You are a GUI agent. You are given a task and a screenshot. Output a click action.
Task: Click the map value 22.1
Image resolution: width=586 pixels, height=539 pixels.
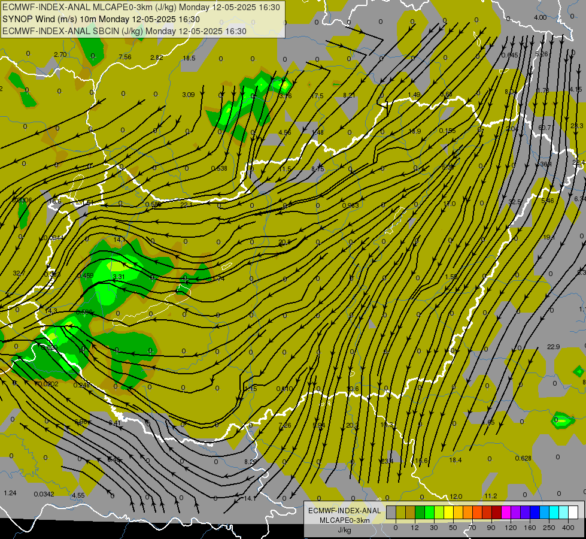(x=186, y=205)
